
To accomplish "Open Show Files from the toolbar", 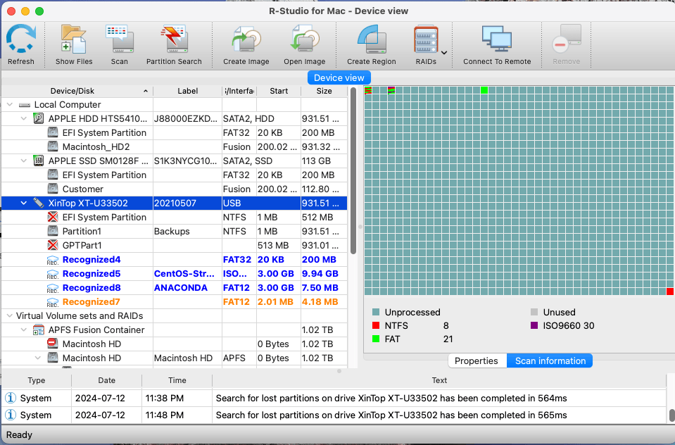I will coord(74,39).
